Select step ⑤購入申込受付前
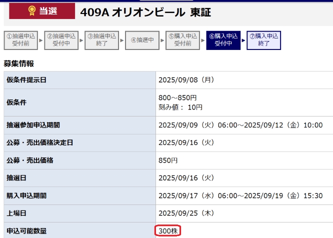 point(182,40)
